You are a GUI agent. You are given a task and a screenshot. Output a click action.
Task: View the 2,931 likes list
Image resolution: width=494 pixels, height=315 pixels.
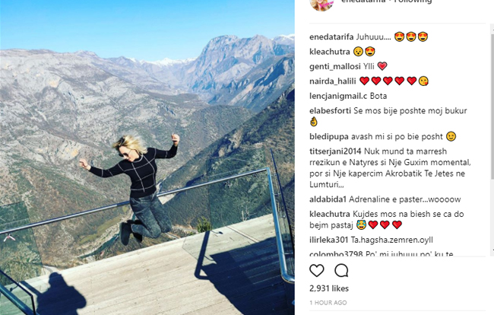coord(329,288)
